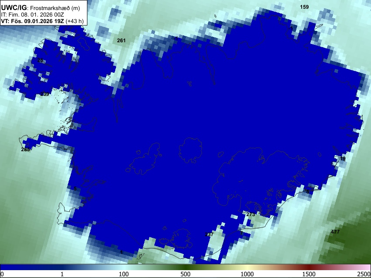Click the "IT: Fim. 08. 01. 2026 00Z" line

[32, 15]
